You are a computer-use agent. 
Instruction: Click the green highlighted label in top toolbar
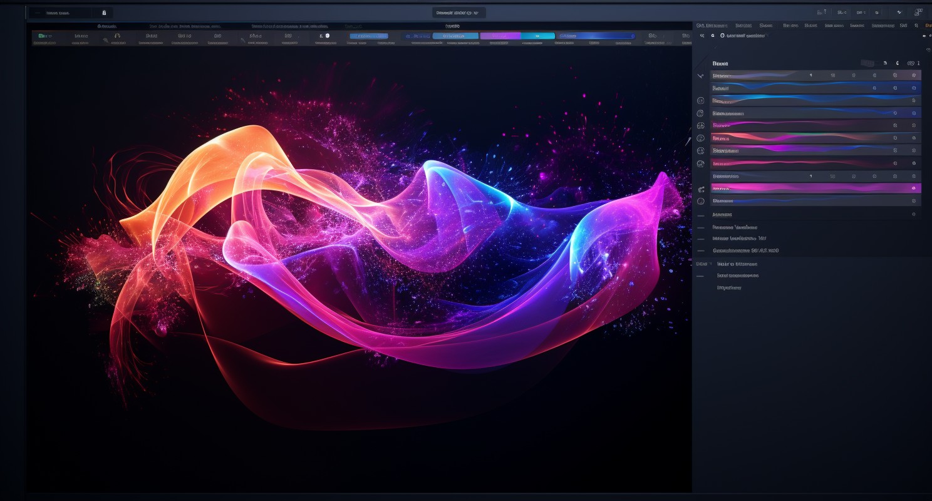tap(44, 36)
